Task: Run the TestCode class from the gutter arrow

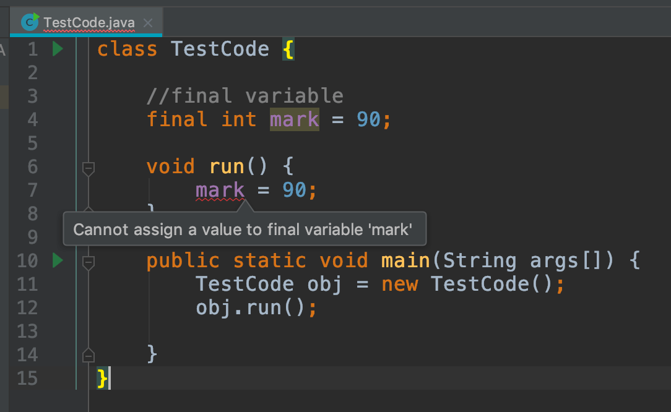Action: coord(57,49)
